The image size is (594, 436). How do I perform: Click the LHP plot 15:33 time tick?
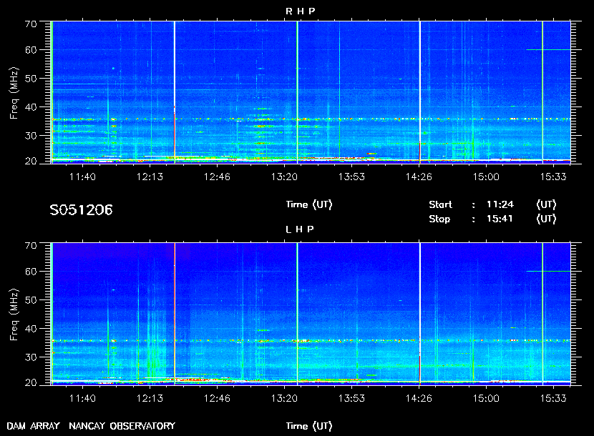coord(553,398)
